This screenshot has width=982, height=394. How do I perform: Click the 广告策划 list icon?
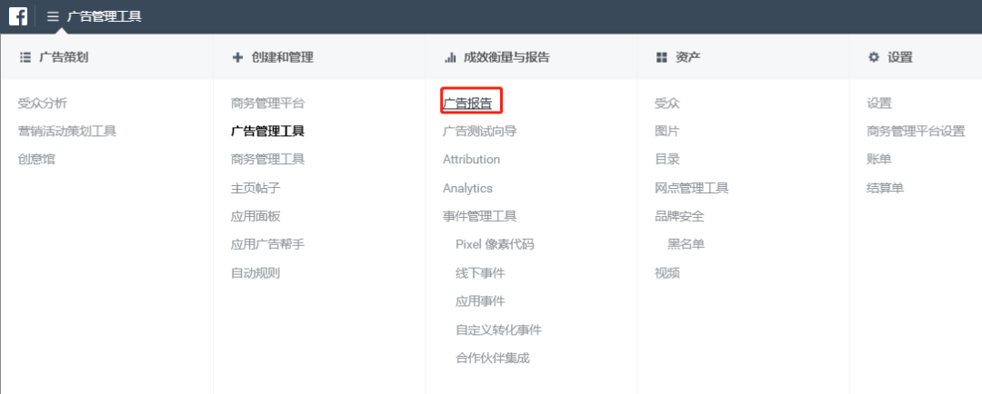click(x=25, y=57)
